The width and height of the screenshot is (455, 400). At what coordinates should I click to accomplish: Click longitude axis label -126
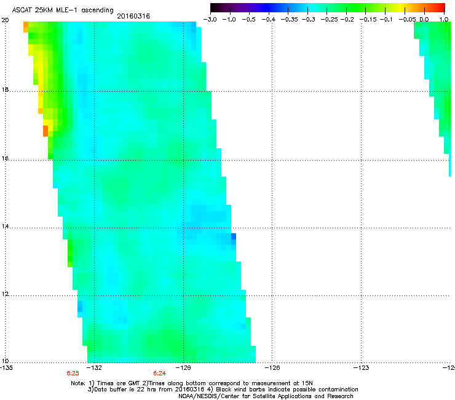[x=272, y=368]
